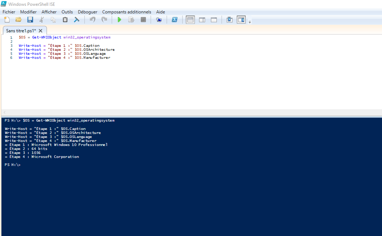Toggle the commands add-on pane icon
Image resolution: width=382 pixels, height=236 pixels.
[x=241, y=20]
